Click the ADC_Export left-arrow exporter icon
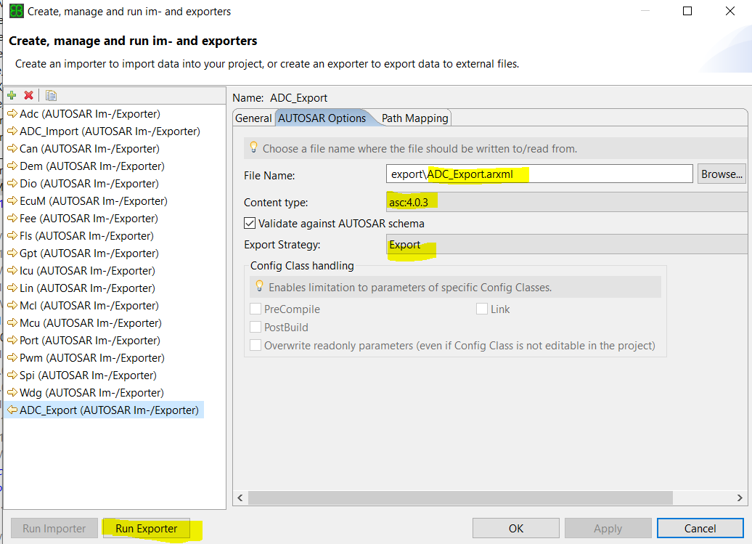 coord(12,410)
